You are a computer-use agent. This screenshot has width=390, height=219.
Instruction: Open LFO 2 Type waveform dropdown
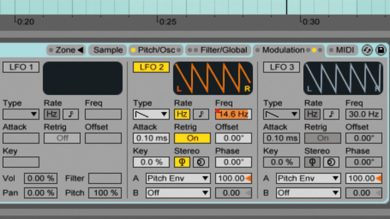[x=151, y=114]
